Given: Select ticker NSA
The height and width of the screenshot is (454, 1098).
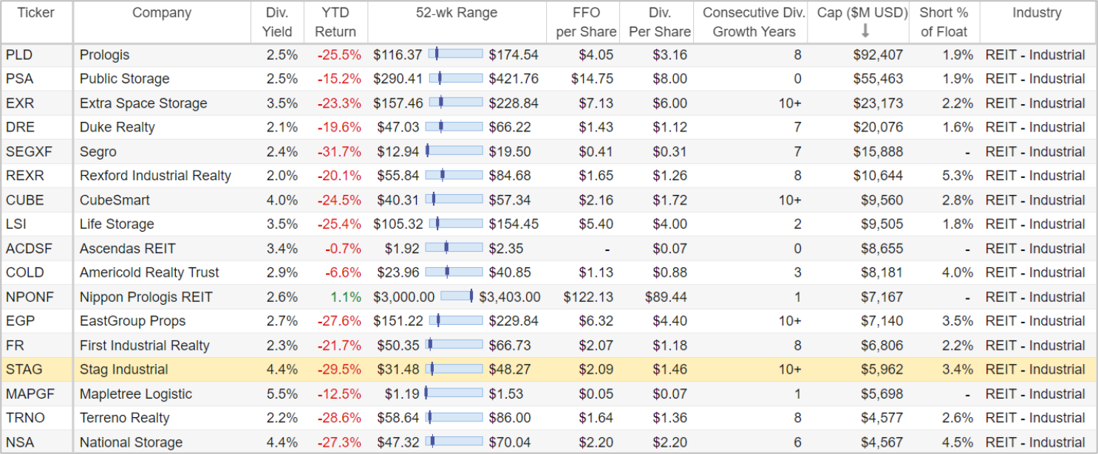Looking at the screenshot, I should click(x=18, y=442).
